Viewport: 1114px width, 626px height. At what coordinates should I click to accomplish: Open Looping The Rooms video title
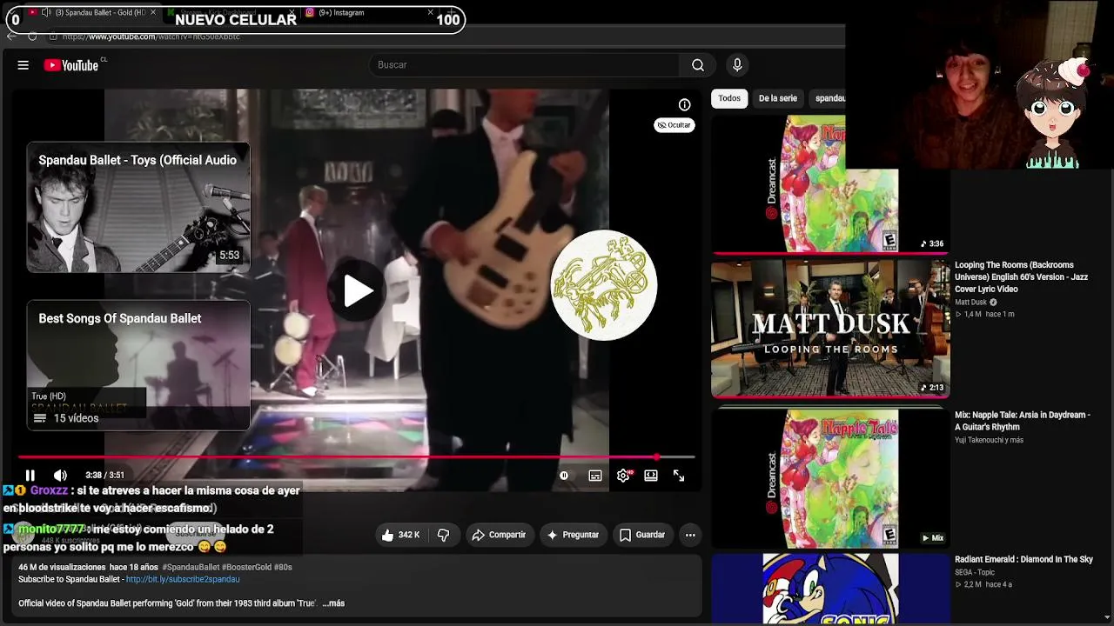1021,277
